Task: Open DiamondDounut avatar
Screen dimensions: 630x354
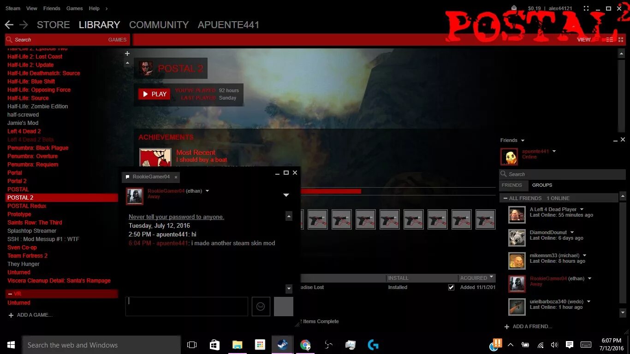Action: click(x=517, y=237)
